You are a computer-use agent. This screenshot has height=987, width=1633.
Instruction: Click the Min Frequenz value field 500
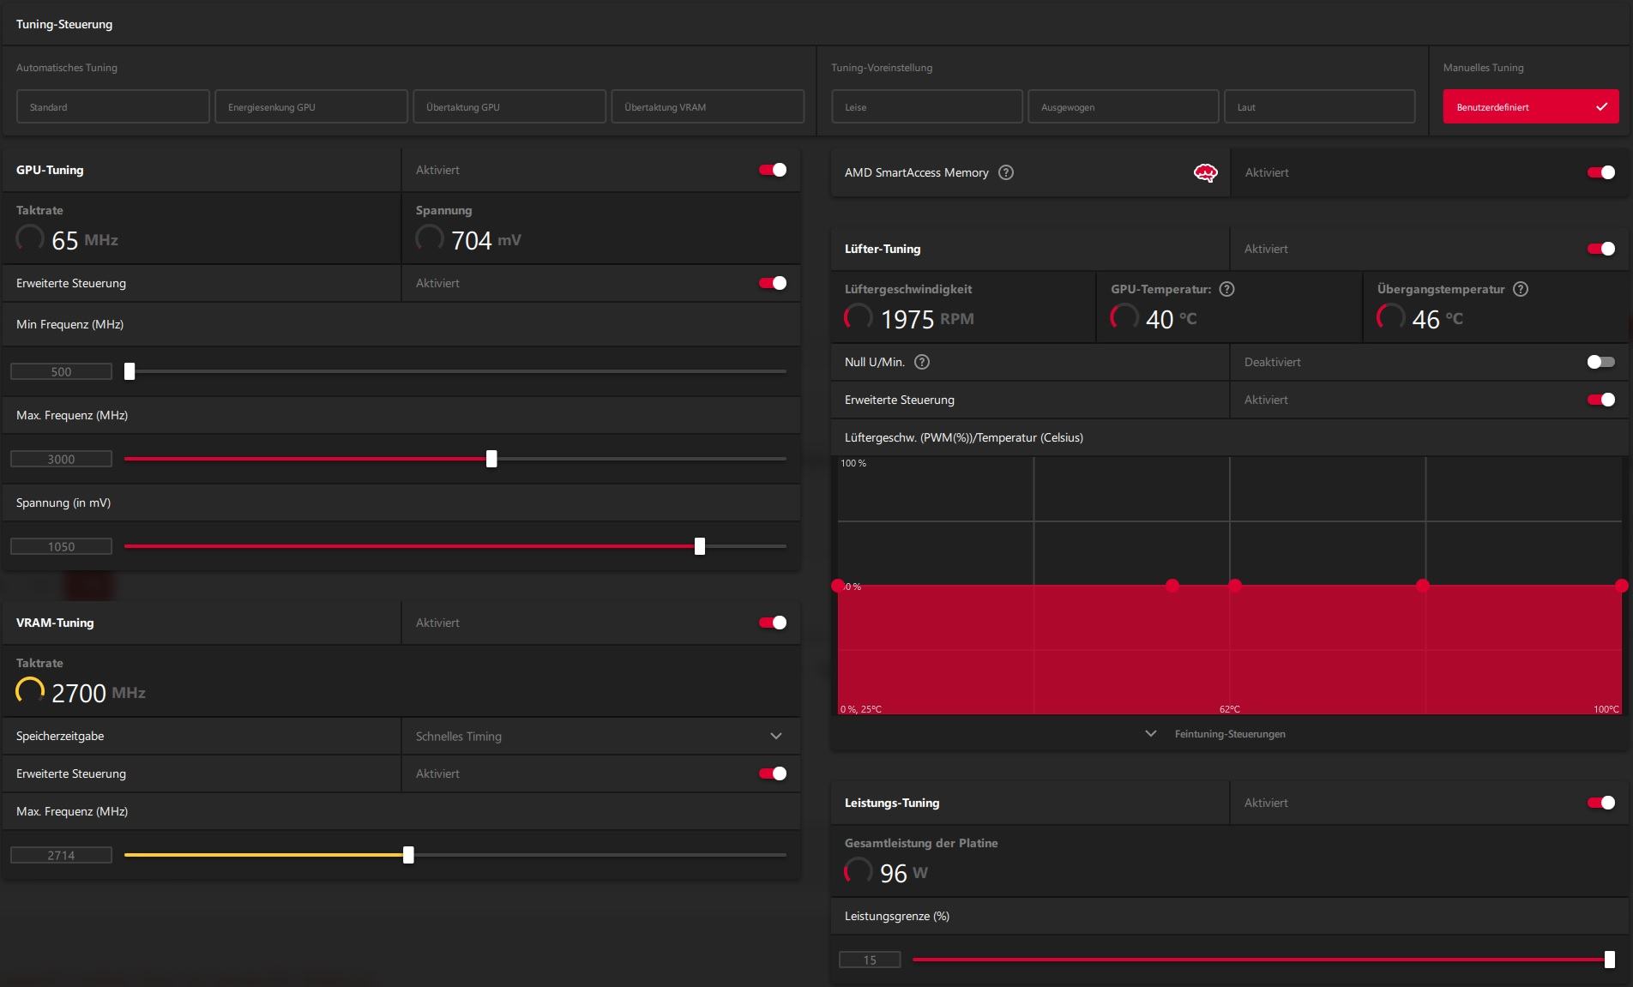point(61,371)
